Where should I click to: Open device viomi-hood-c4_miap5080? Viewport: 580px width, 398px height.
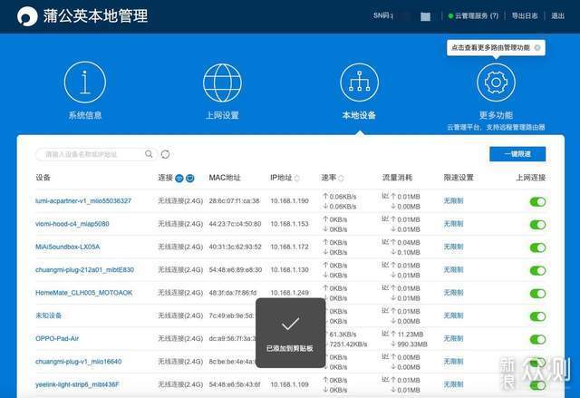click(72, 224)
